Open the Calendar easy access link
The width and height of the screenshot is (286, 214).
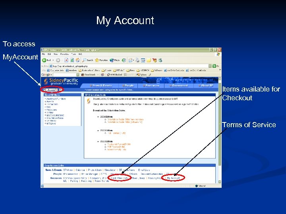pyautogui.click(x=80, y=170)
